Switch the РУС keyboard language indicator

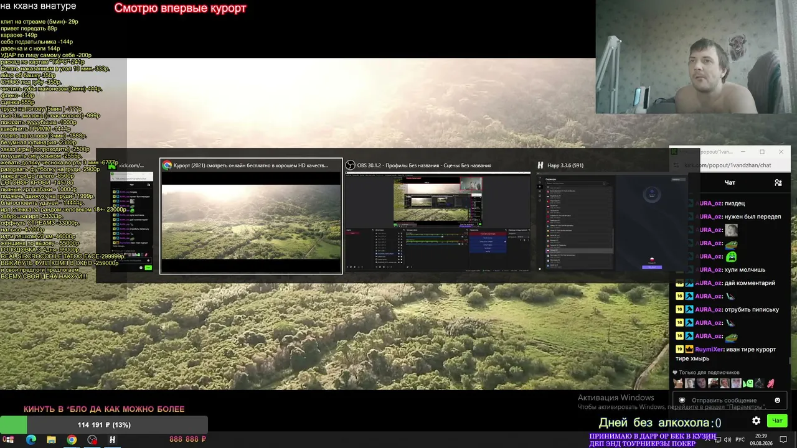tap(740, 439)
